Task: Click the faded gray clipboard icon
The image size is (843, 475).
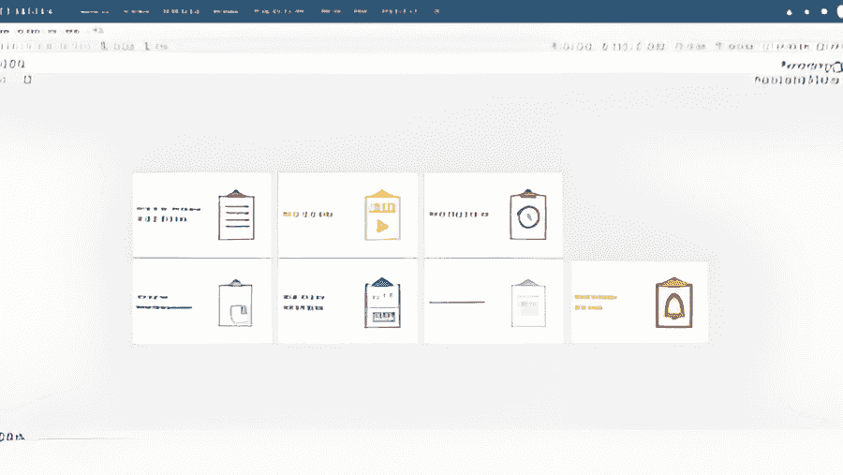Action: 527,303
